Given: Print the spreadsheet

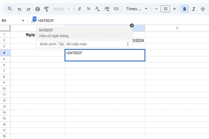Looking at the screenshot, I should (38, 9).
